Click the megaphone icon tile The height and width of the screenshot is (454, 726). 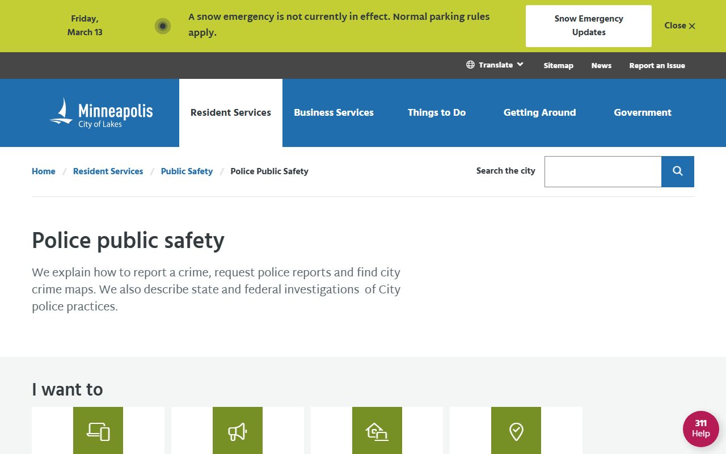click(237, 431)
